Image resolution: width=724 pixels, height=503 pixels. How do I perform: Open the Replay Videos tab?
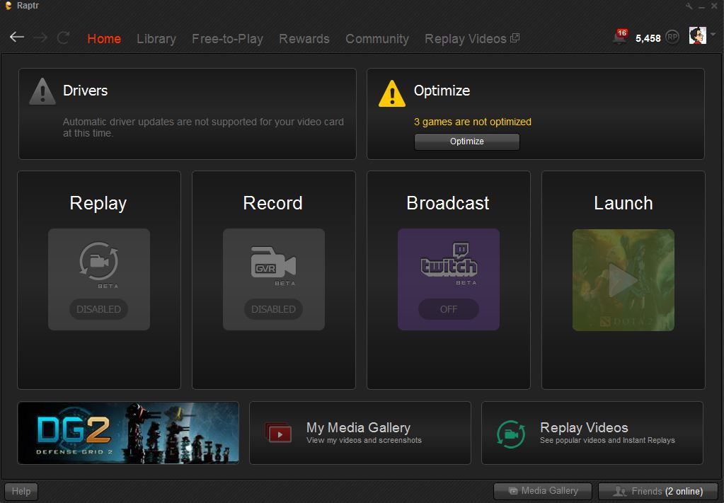(466, 39)
